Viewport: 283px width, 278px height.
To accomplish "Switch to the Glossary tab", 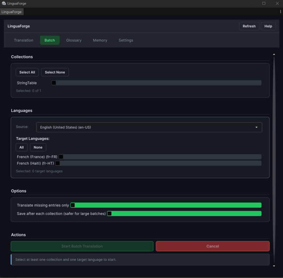I will click(74, 40).
